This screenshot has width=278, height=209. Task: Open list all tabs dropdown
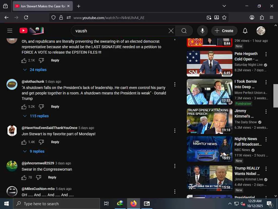coord(224,6)
